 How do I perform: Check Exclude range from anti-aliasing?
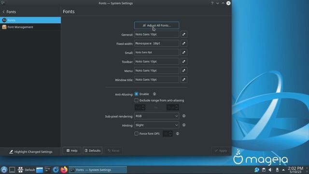(x=136, y=101)
